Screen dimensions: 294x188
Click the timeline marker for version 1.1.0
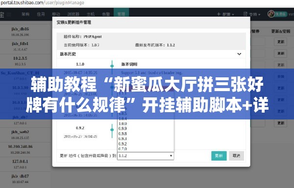coord(112,66)
